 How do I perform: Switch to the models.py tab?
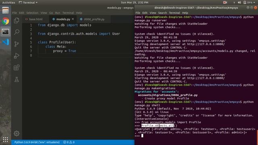63,19
